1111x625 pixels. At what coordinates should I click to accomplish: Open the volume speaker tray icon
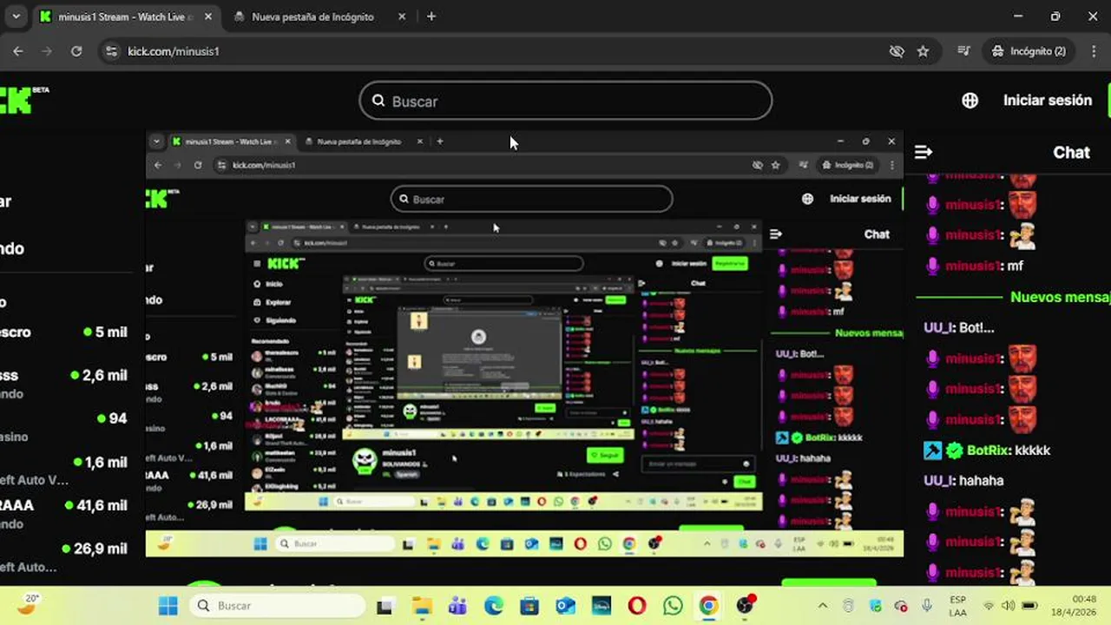[x=1008, y=606]
